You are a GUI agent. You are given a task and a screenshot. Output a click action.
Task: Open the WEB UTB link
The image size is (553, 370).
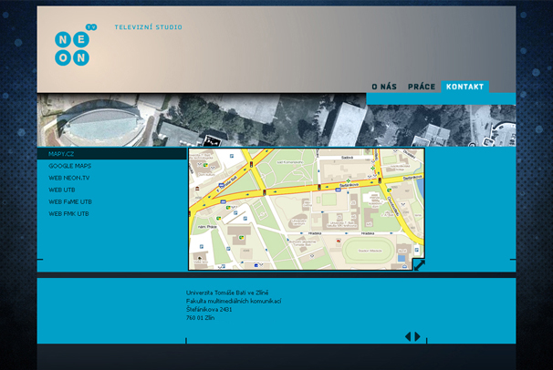(62, 190)
